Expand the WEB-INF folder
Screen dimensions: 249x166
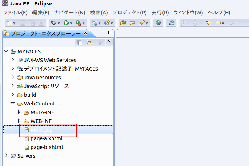(x=19, y=121)
